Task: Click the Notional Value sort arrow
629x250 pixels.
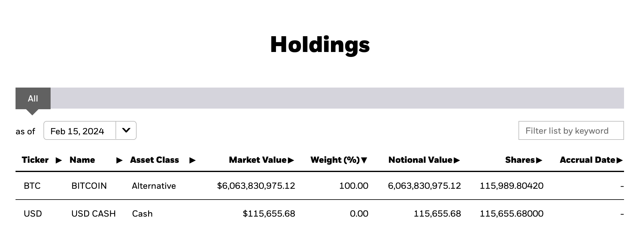Action: point(457,160)
